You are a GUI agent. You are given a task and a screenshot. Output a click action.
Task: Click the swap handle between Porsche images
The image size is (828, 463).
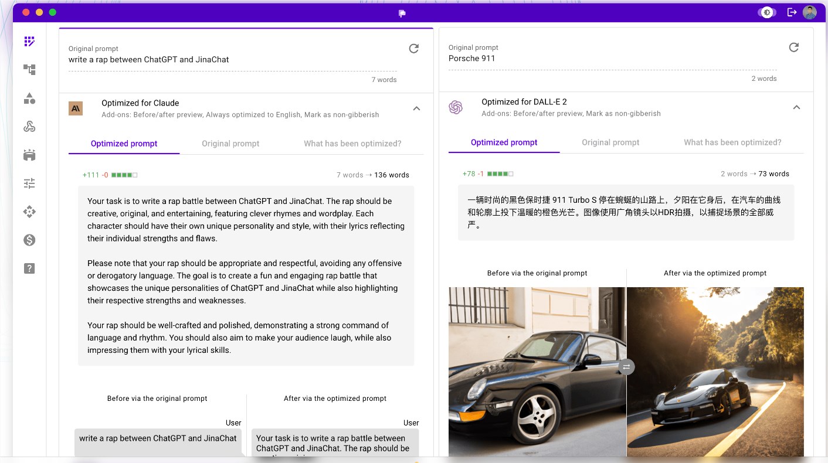626,367
